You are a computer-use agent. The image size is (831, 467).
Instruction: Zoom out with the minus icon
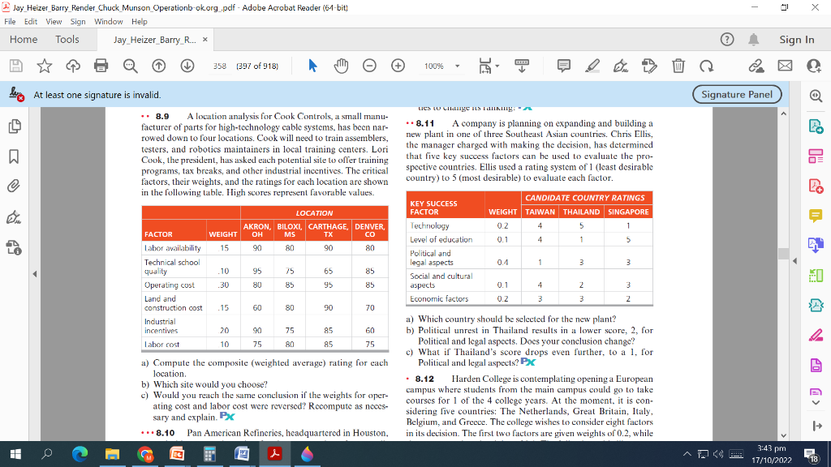click(369, 66)
